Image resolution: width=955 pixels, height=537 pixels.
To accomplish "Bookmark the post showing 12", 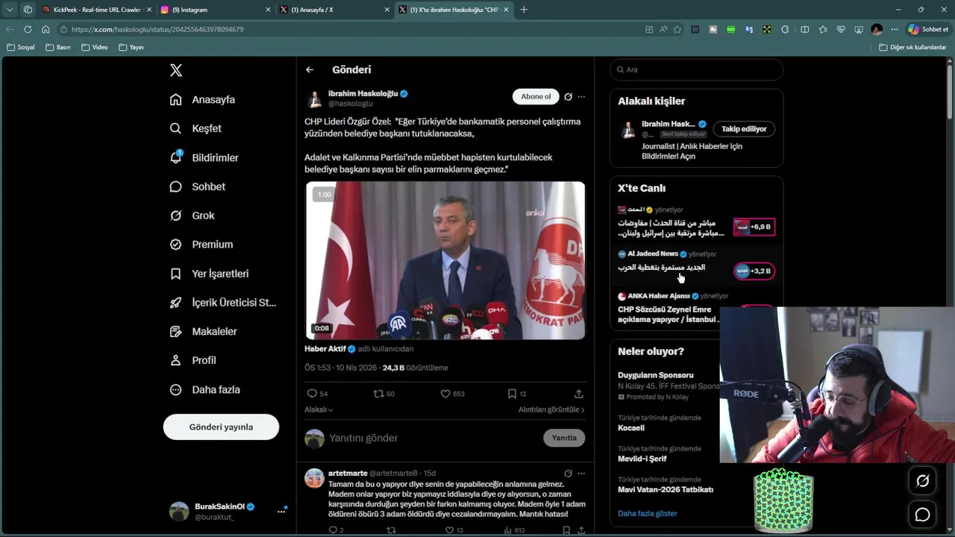I will coord(512,394).
